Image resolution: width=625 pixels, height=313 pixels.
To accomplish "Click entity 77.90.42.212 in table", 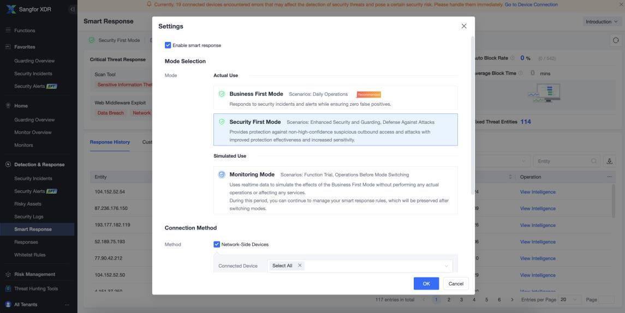I will tap(109, 258).
